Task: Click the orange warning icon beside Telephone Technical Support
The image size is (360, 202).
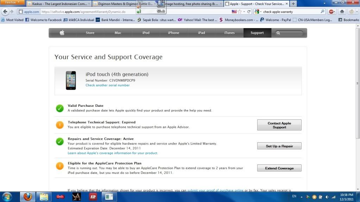Action: (x=60, y=125)
